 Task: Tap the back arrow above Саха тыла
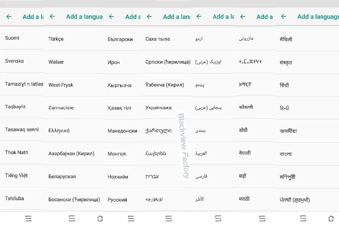(149, 17)
